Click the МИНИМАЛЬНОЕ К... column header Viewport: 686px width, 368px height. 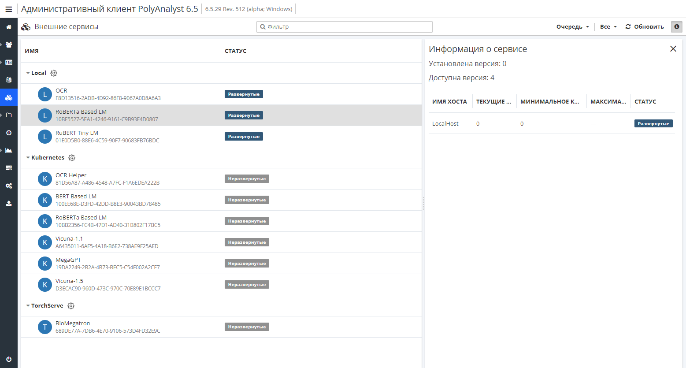point(550,102)
